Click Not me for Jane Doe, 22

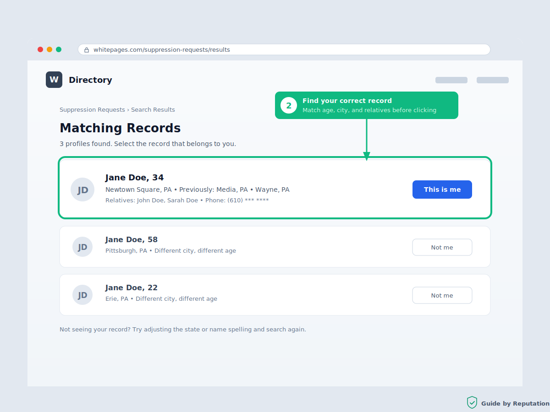coord(442,295)
